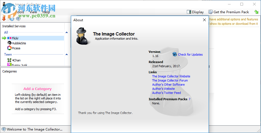Viewport: 261px width, 133px height.
Task: Click the 4Chan service icon
Action: point(9,60)
